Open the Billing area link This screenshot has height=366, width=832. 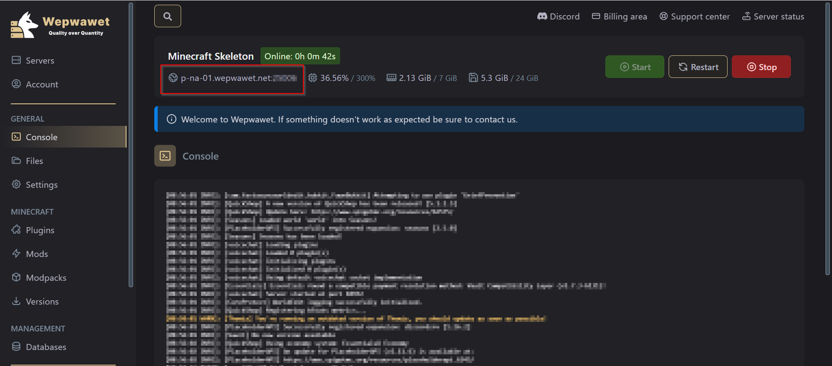click(619, 16)
